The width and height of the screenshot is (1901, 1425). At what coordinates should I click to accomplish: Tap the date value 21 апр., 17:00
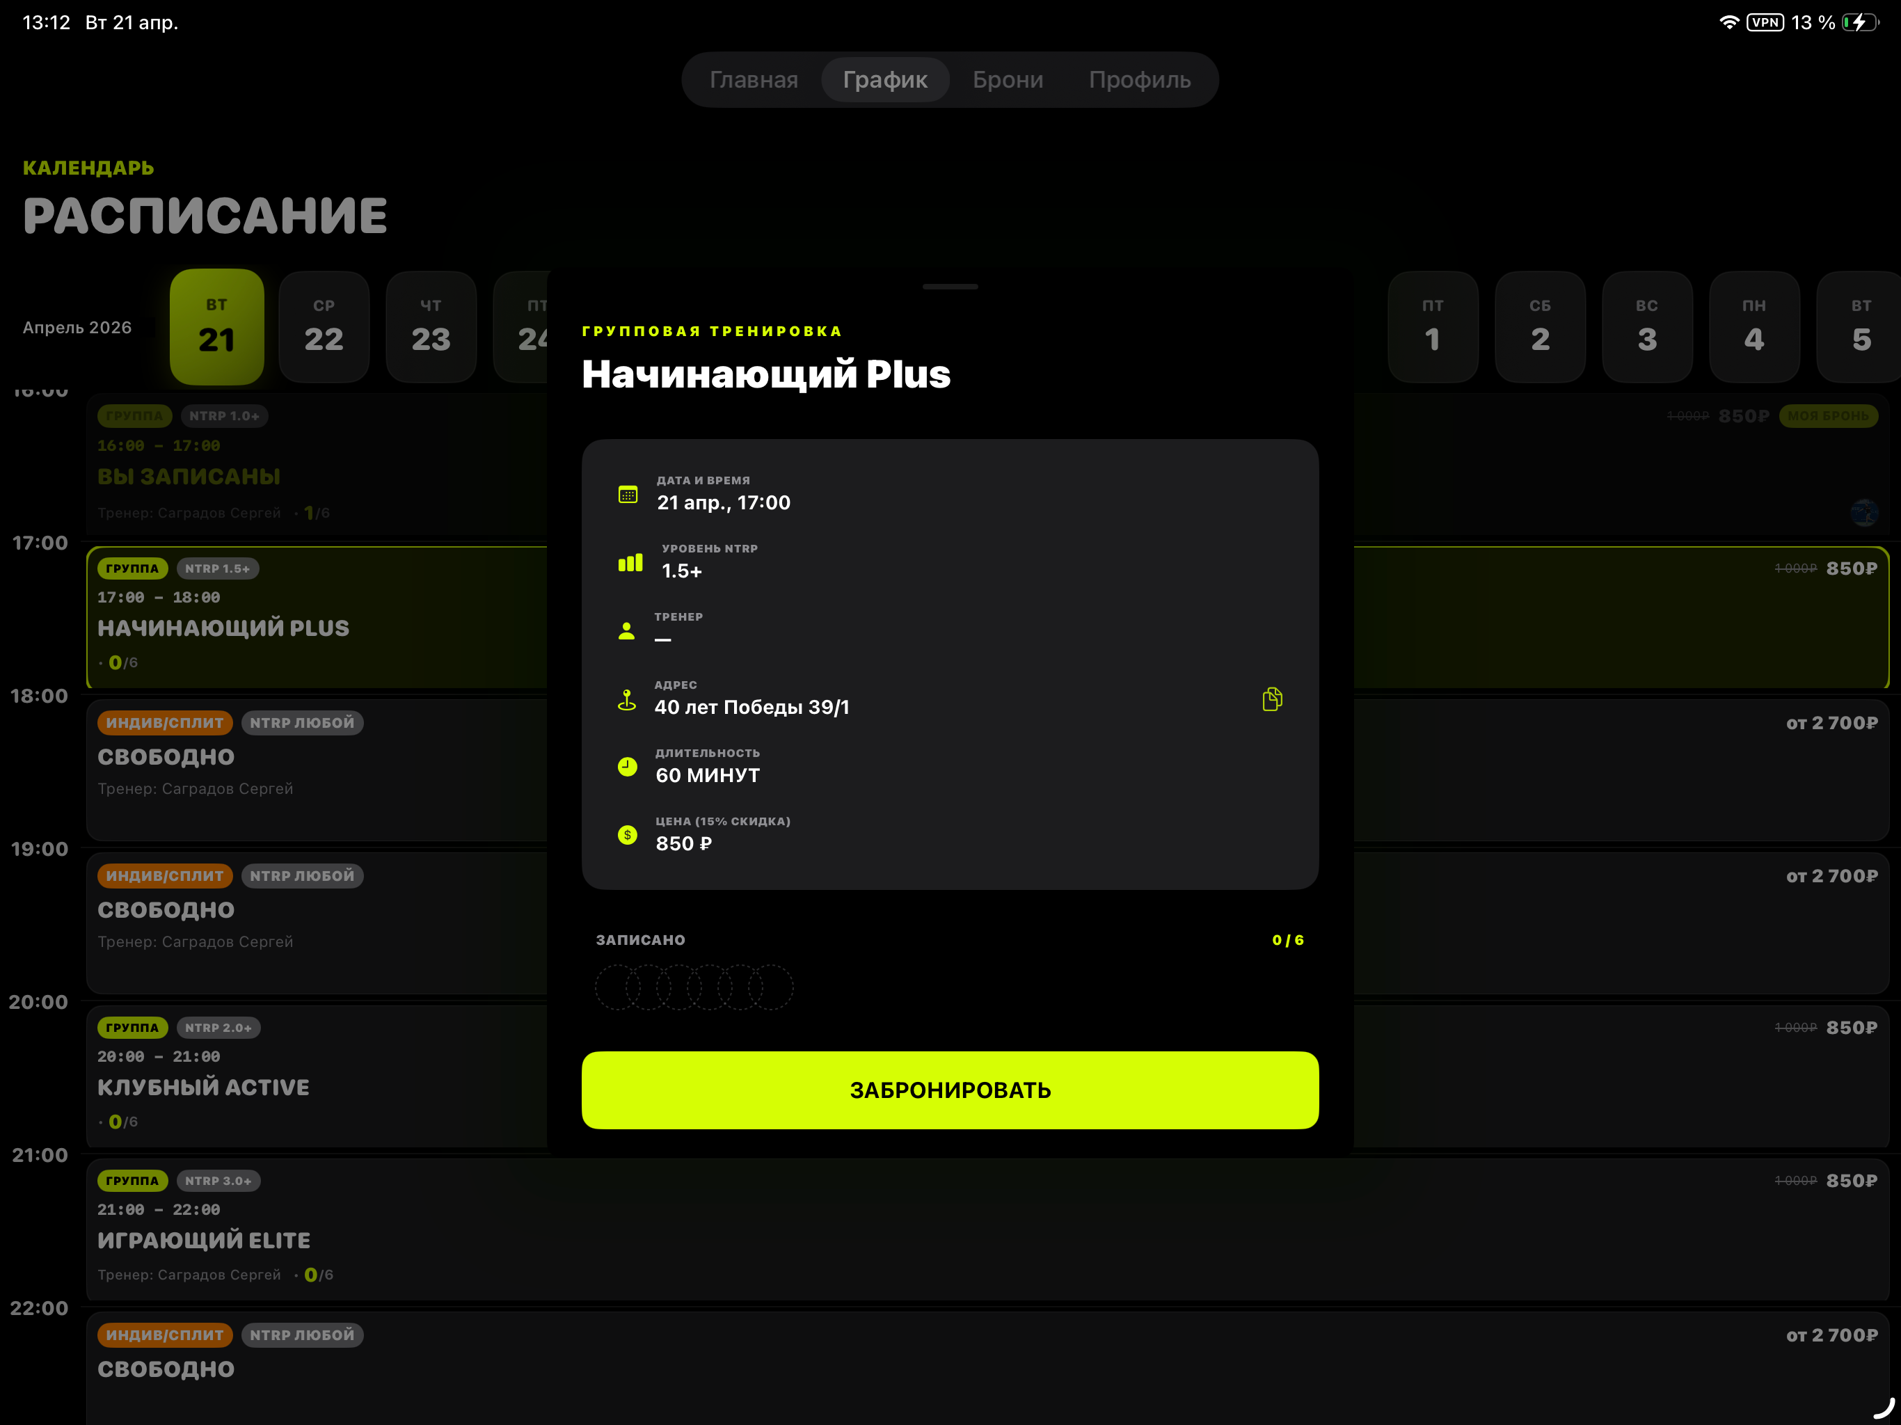click(724, 503)
